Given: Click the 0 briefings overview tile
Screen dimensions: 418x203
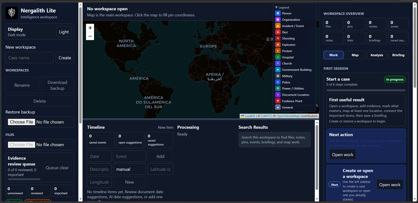Looking at the screenshot, I should 377,38.
